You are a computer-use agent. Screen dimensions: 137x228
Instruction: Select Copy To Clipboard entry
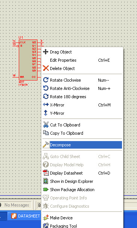click(82, 133)
